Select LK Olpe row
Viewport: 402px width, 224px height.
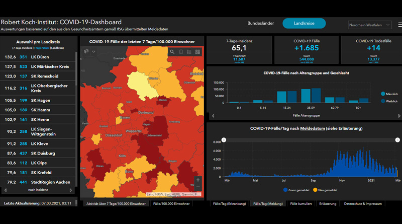click(38, 163)
